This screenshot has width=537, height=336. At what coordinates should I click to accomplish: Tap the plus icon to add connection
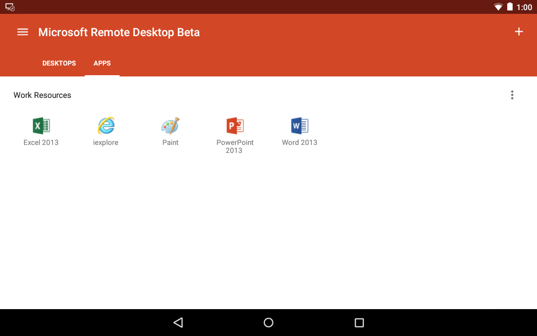click(519, 31)
